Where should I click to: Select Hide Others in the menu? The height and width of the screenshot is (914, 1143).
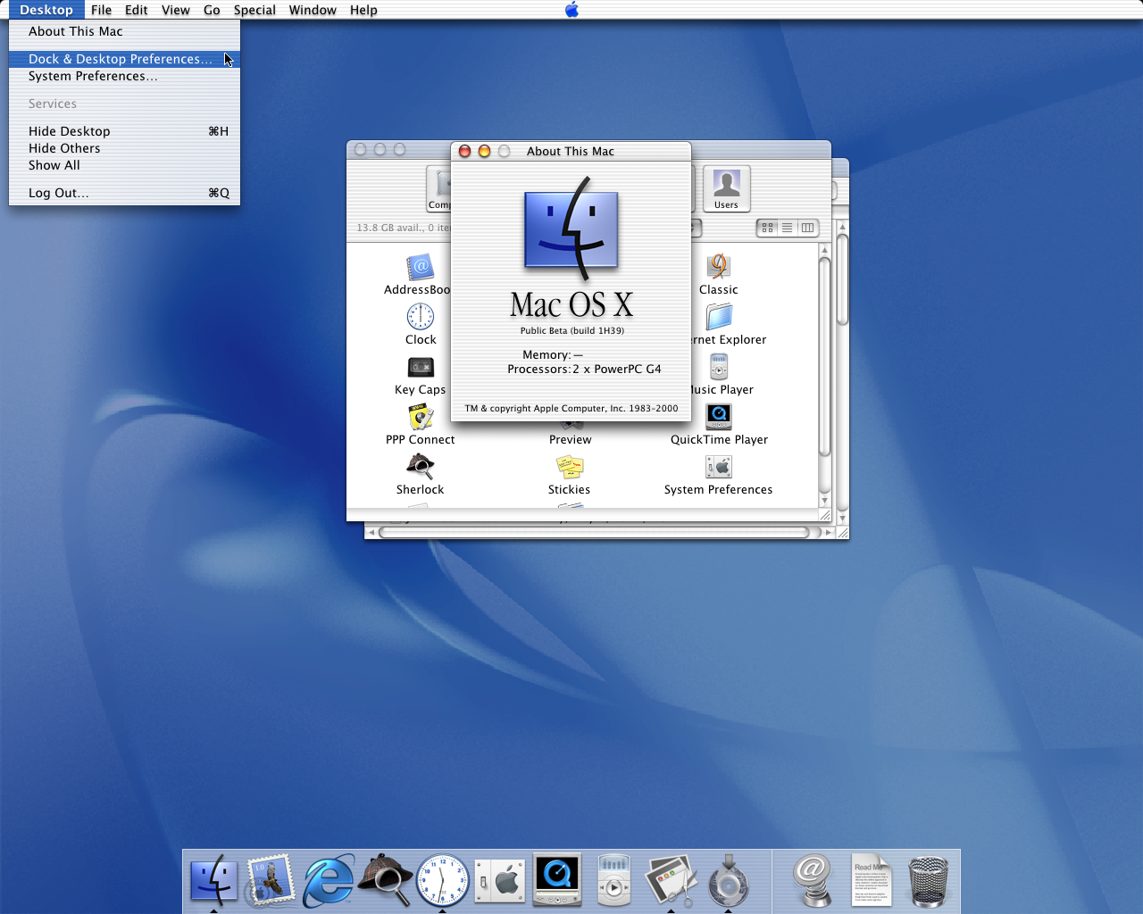(124, 148)
